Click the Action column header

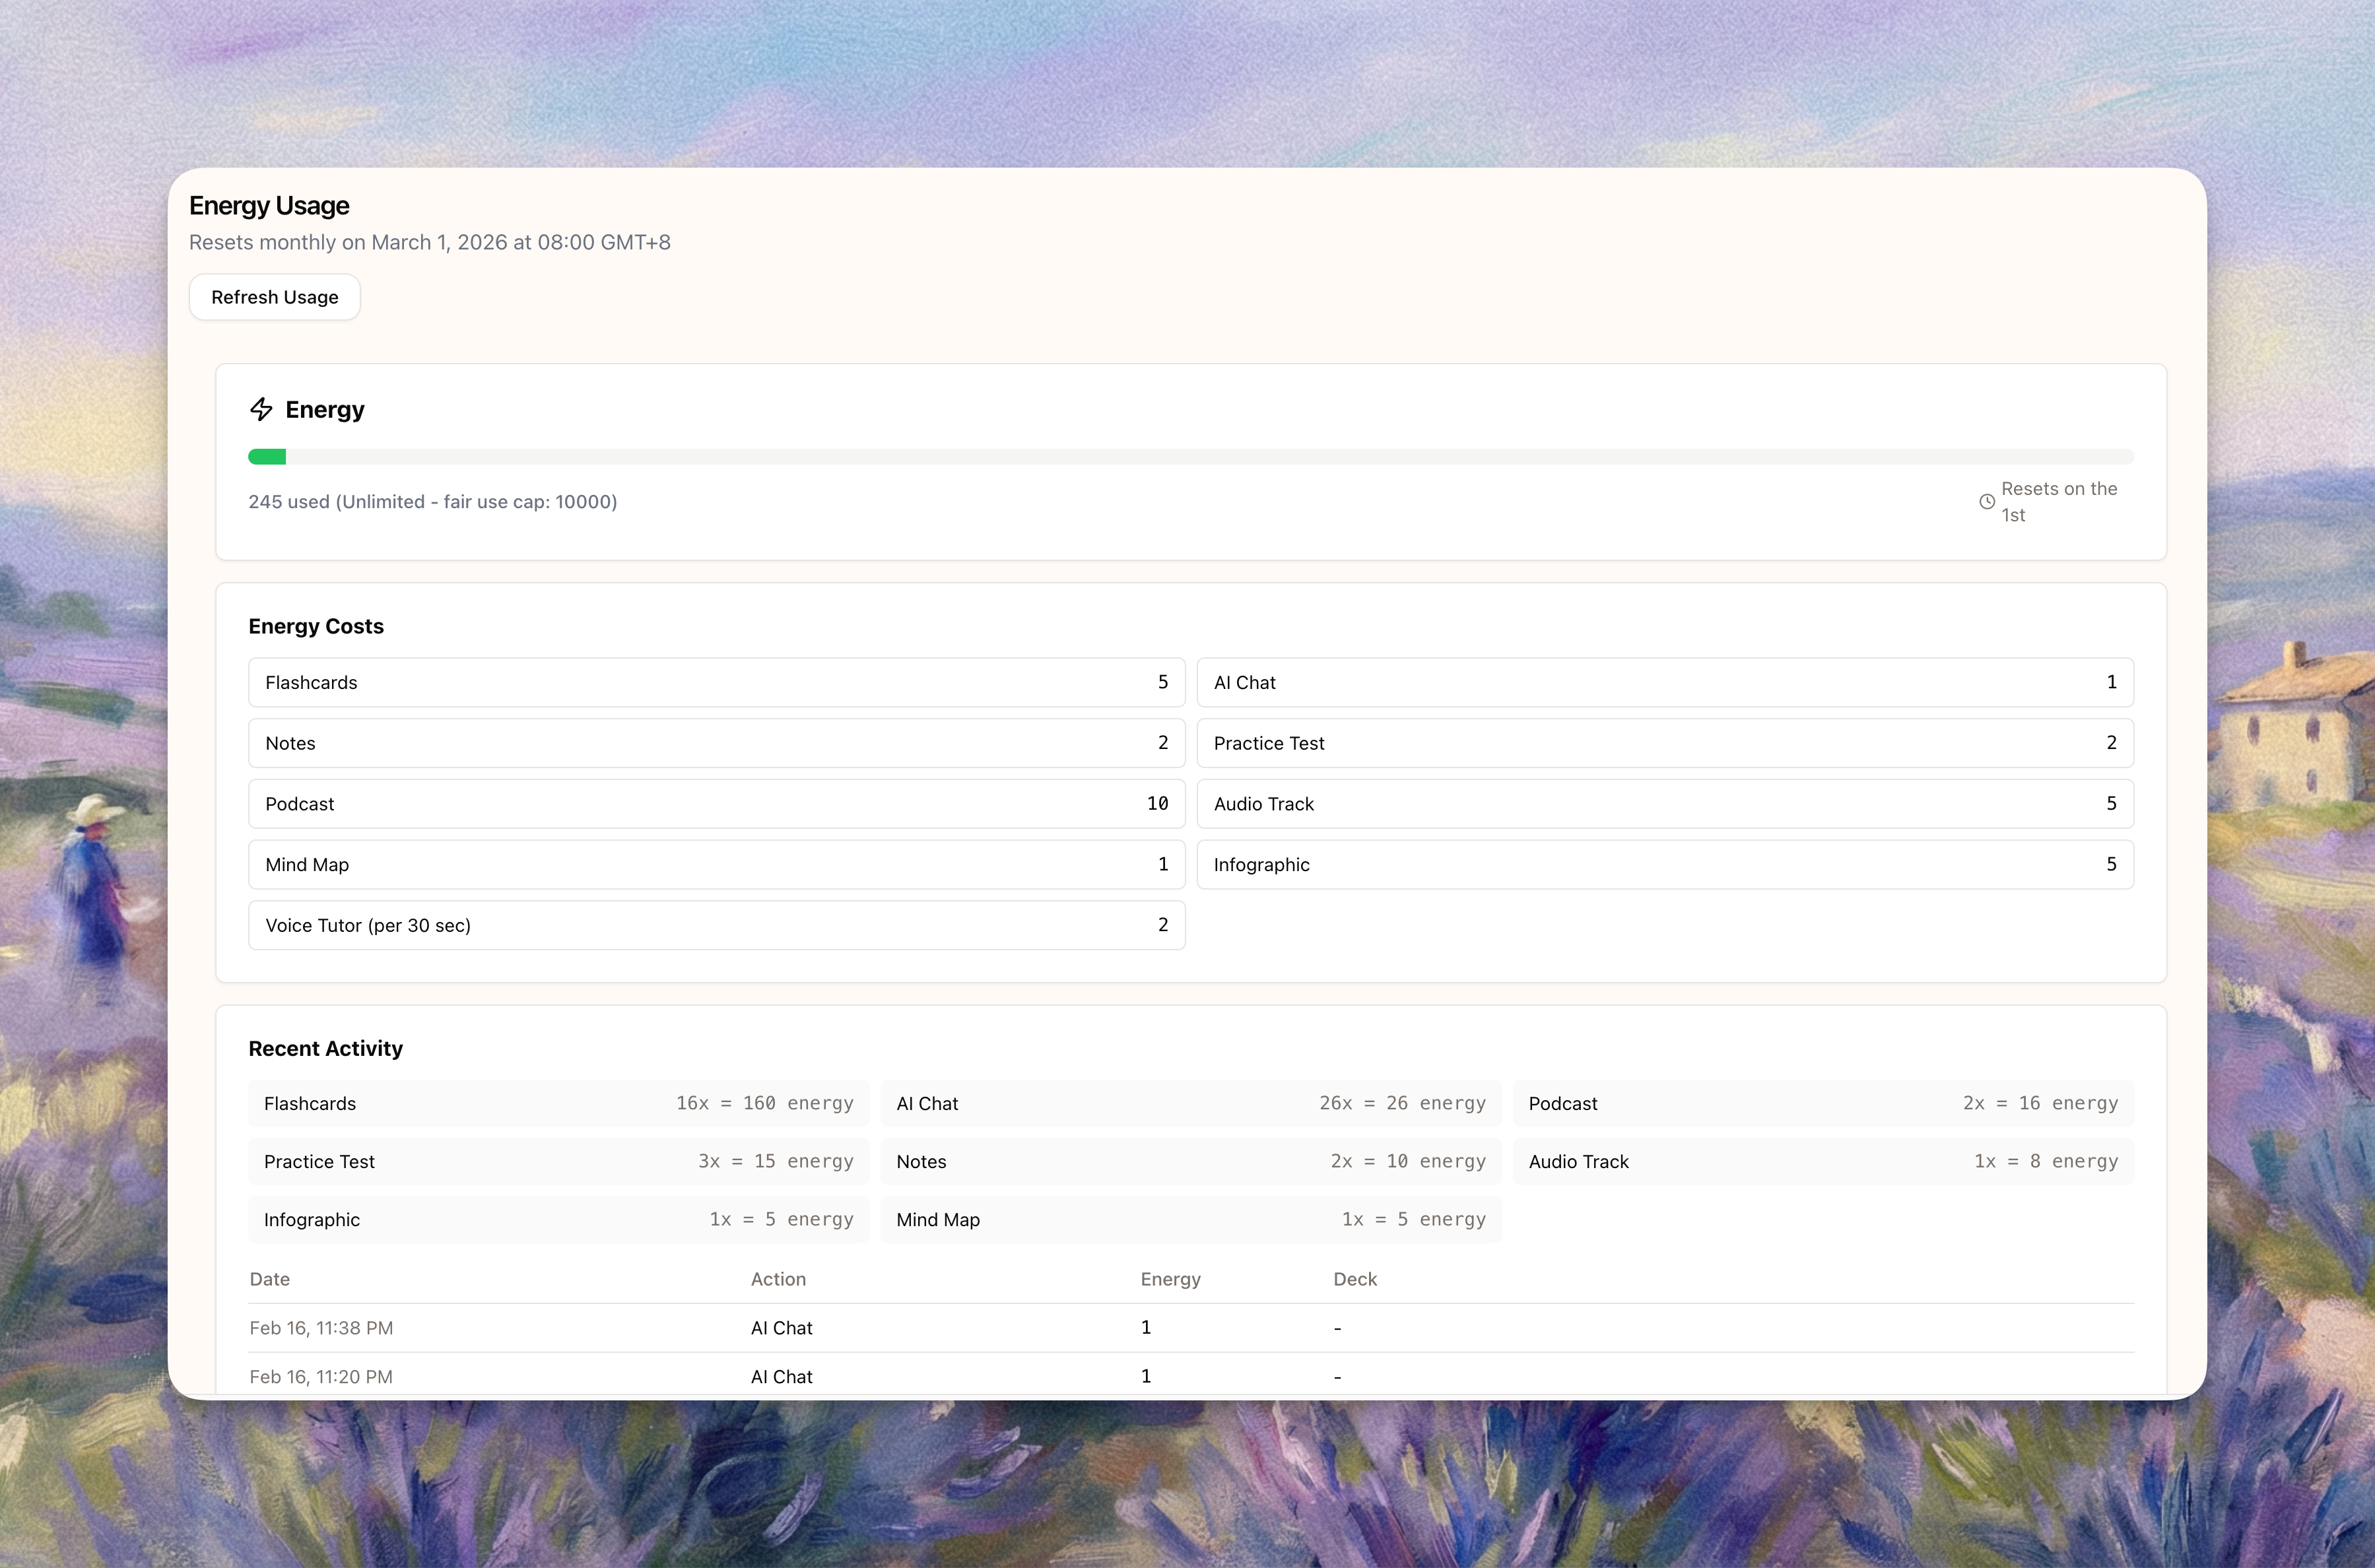[778, 1279]
